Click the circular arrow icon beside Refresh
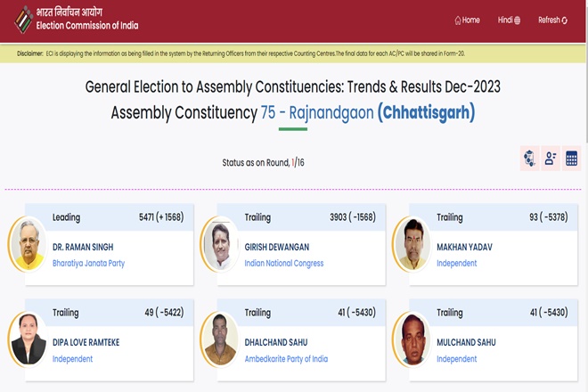588x392 pixels. (564, 20)
